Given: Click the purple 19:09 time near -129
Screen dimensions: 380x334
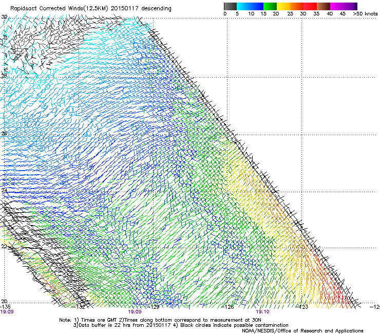Looking at the screenshot, I should [x=135, y=312].
